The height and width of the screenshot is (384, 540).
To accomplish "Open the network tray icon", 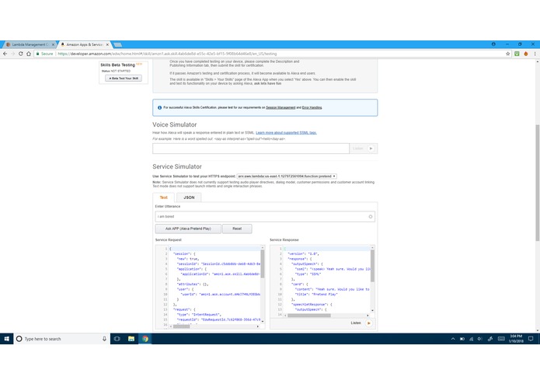I will 472,339.
